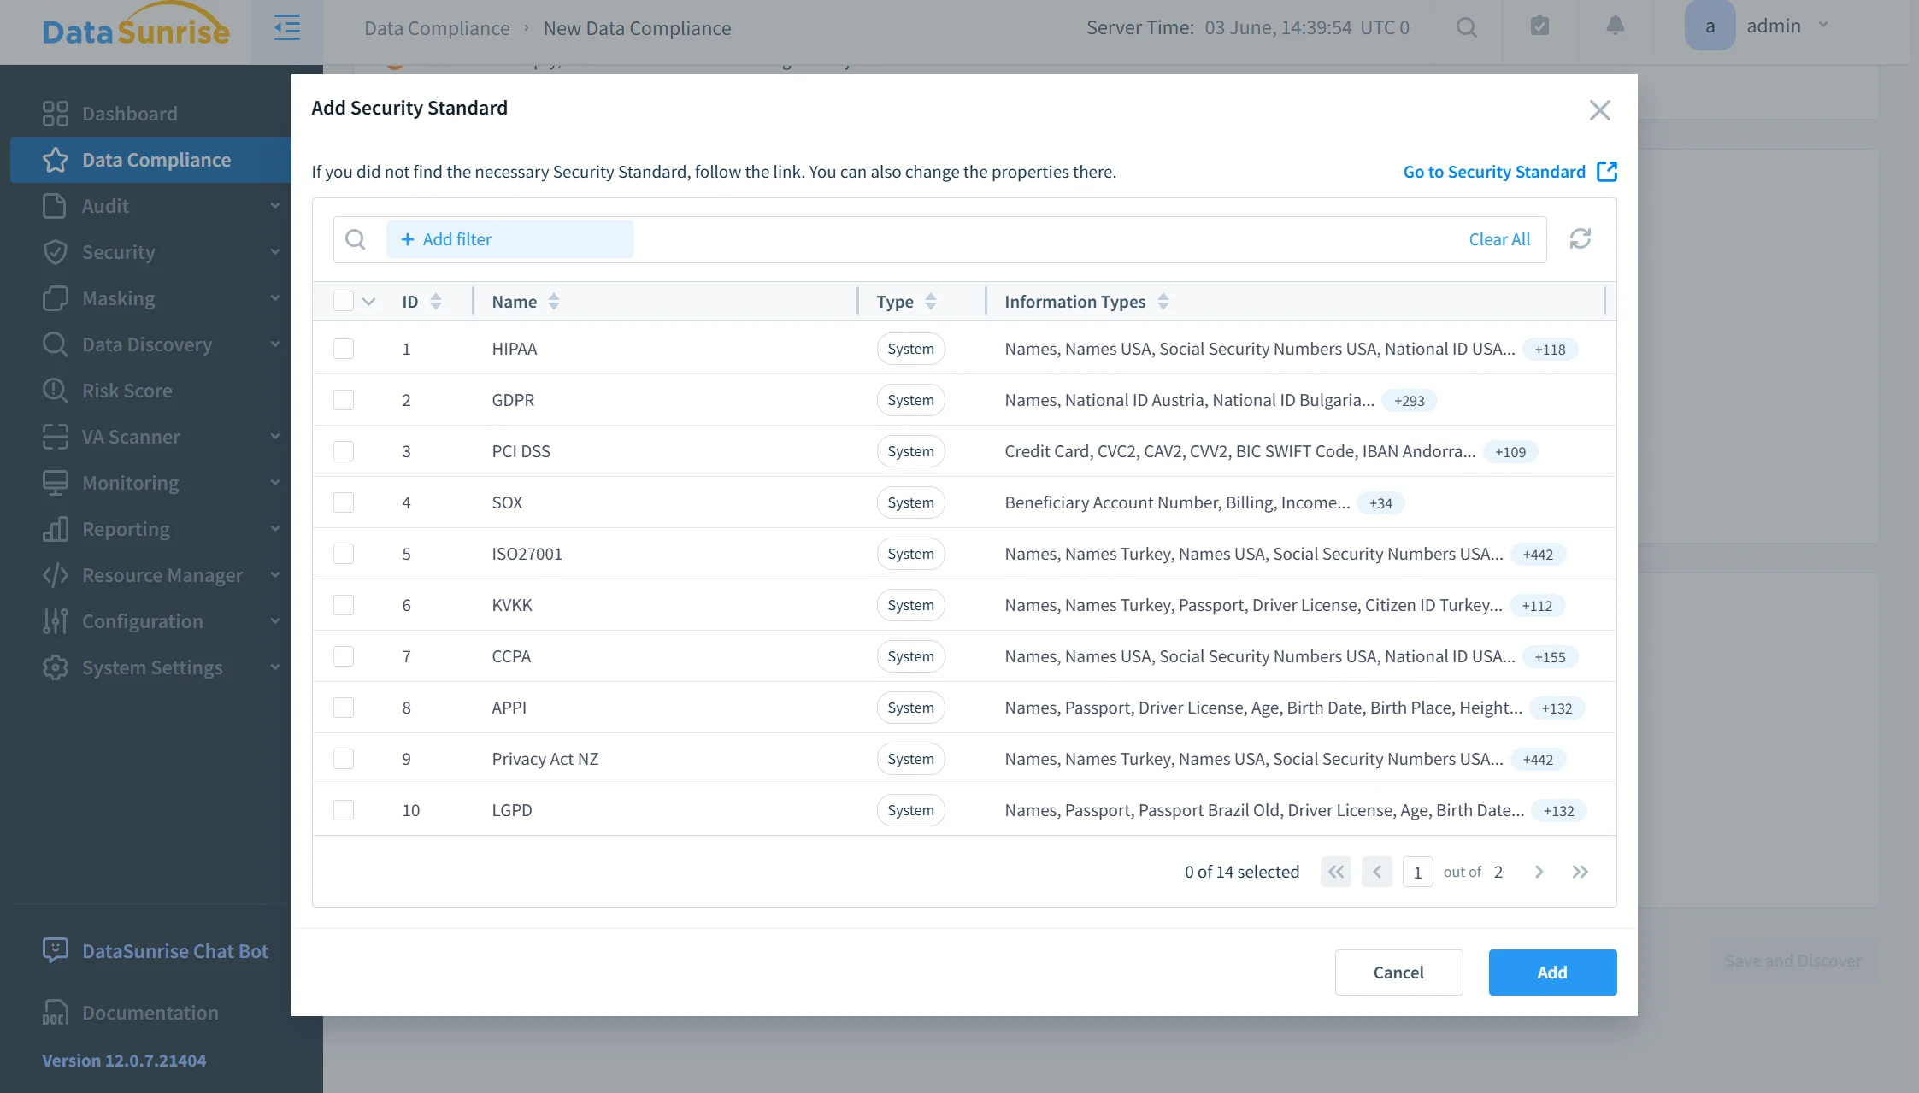
Task: Follow the Go to Security Standard link
Action: tap(1494, 172)
